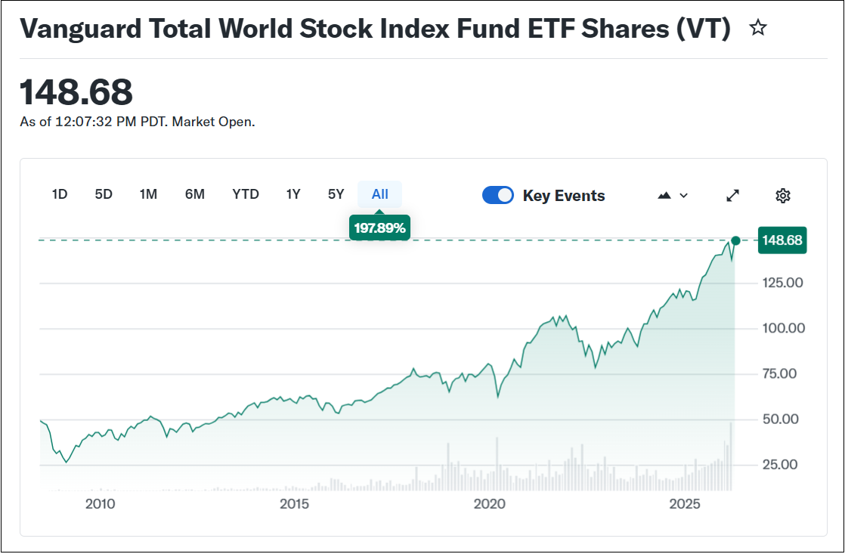Show year-to-date (YTD) range

246,194
